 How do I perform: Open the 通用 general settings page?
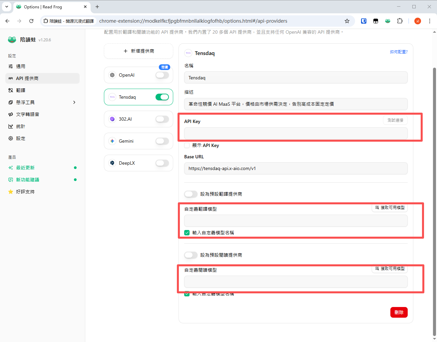tap(42, 66)
